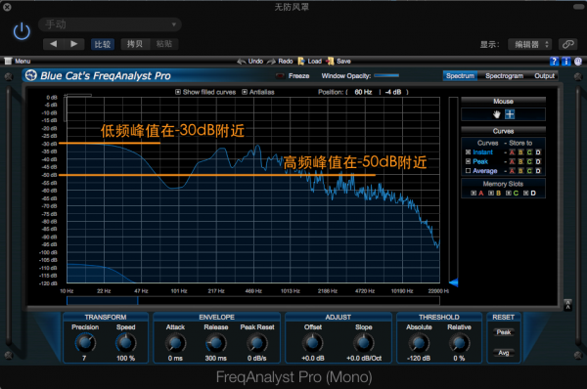Screen dimensions: 587x389
Task: Toggle Show filled curves checkbox
Action: [x=178, y=92]
